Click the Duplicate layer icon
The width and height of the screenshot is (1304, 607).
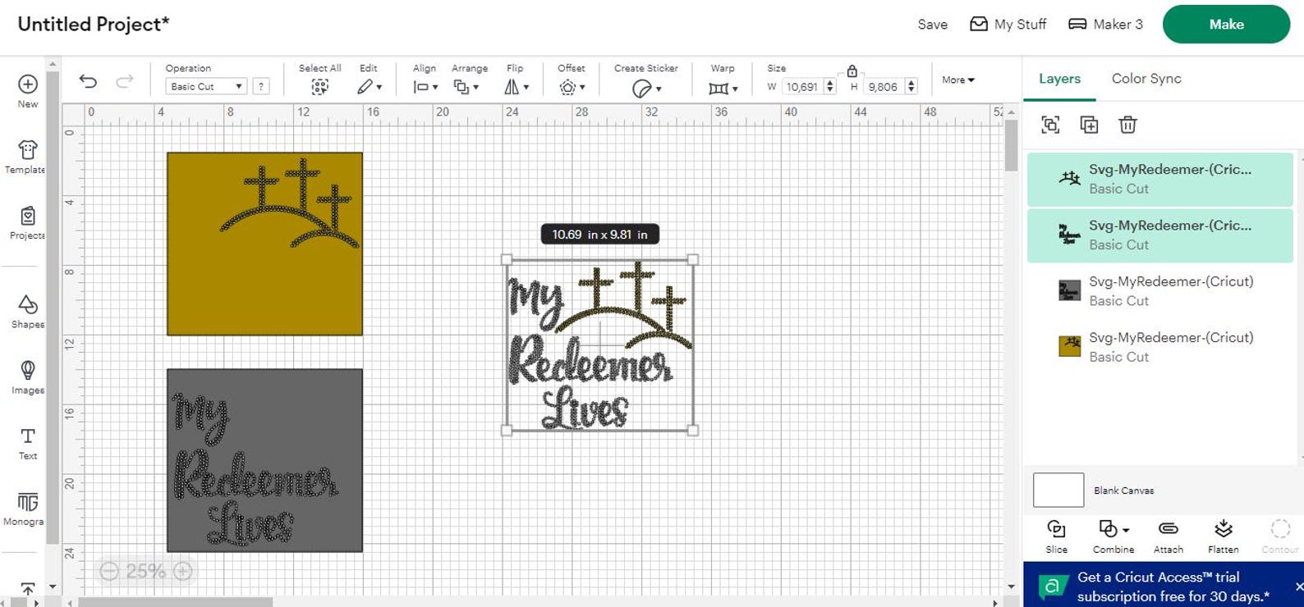click(x=1089, y=125)
